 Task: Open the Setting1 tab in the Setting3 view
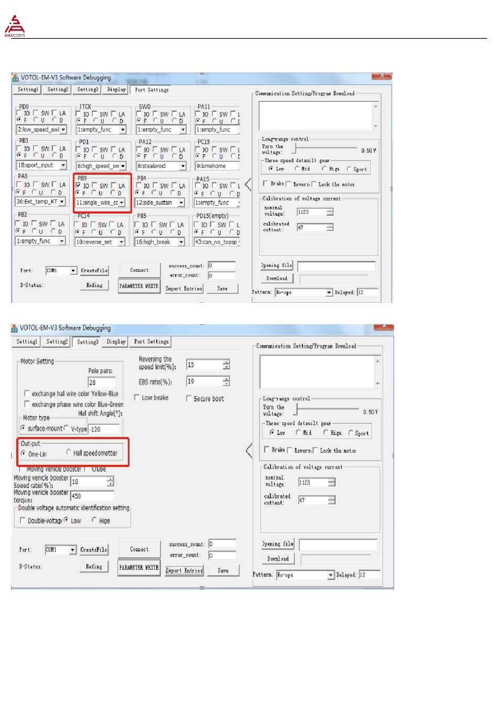(x=26, y=342)
